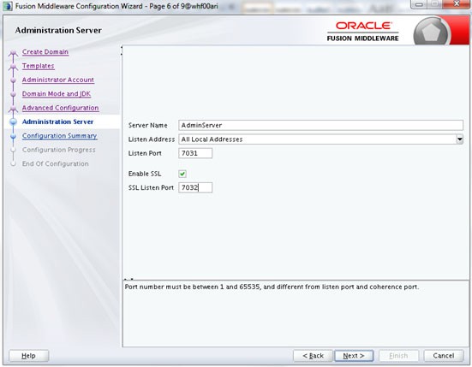Screen dimensions: 472x367
Task: Click the Administrator Account step bullet
Action: 13,80
